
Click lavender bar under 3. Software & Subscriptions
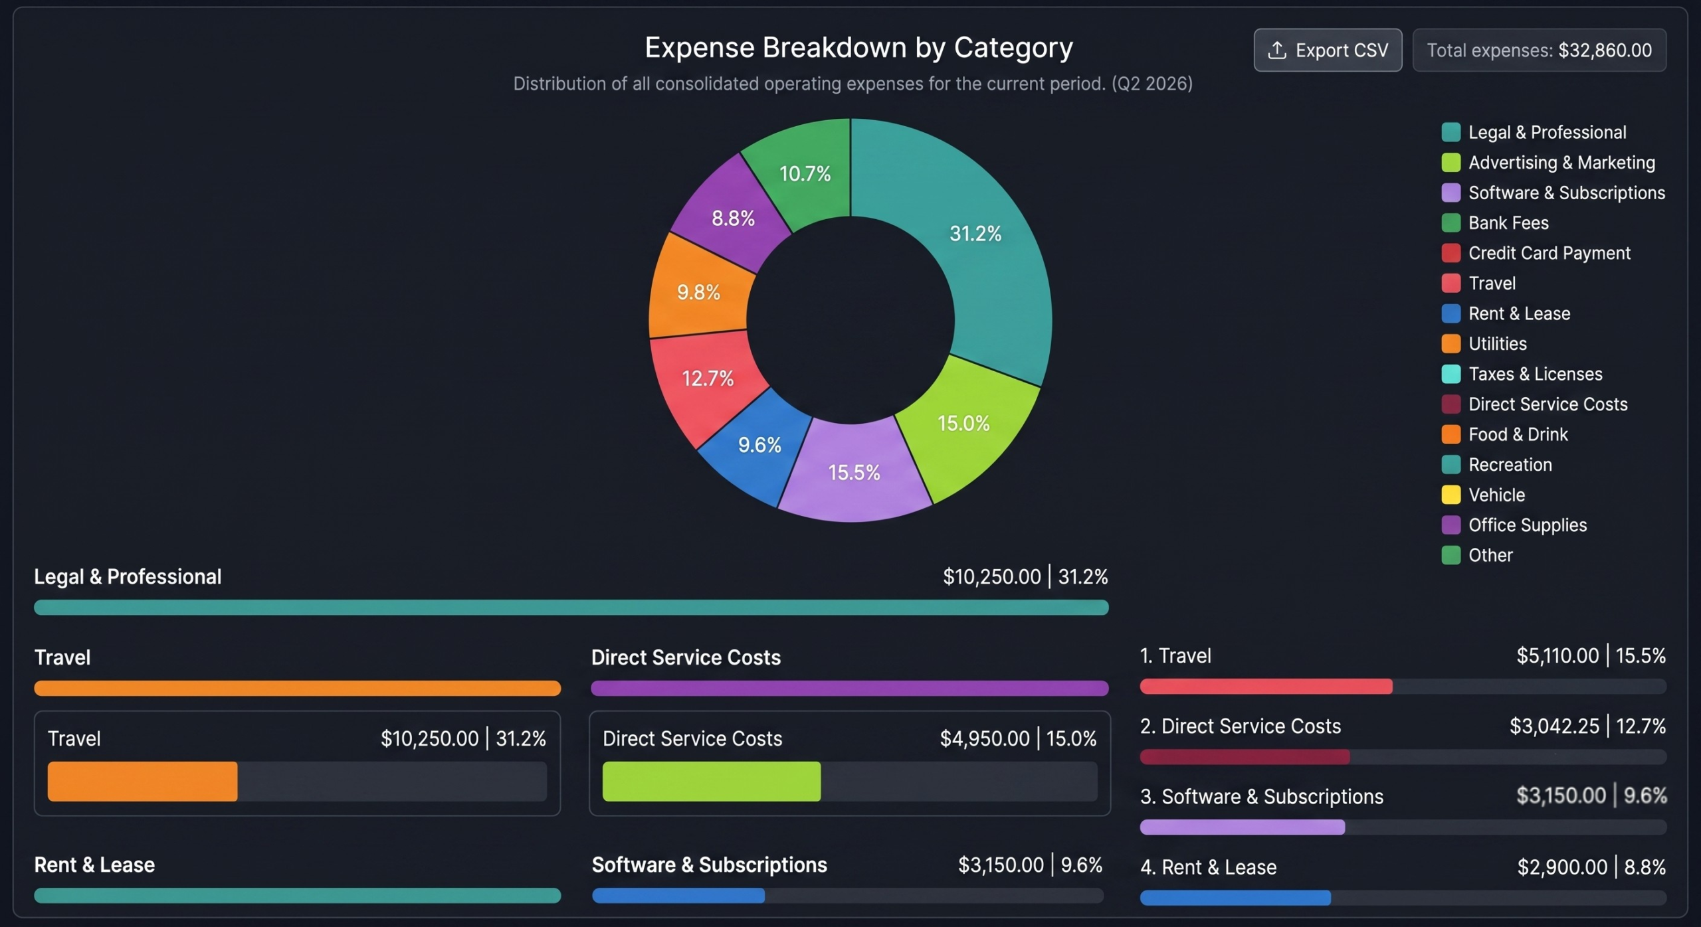click(1243, 827)
